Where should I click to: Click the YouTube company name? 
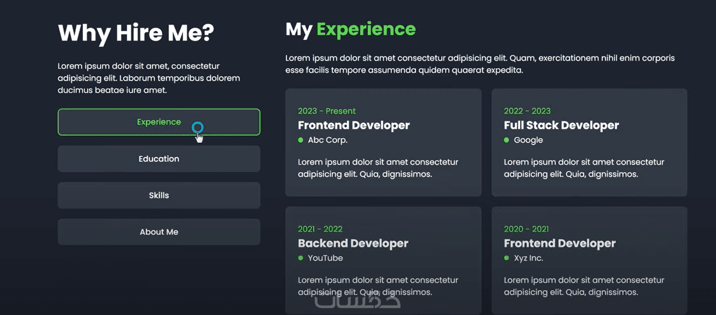[325, 258]
